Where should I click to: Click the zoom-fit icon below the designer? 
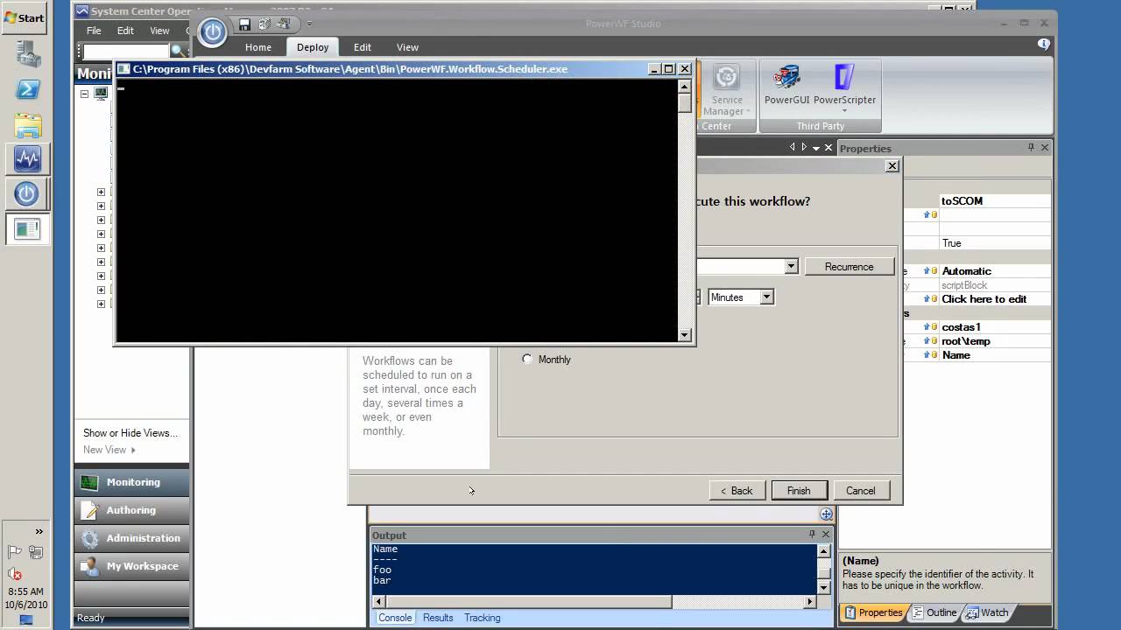click(826, 514)
